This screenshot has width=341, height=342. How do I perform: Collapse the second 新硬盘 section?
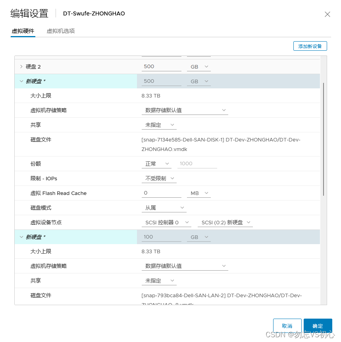pos(21,237)
